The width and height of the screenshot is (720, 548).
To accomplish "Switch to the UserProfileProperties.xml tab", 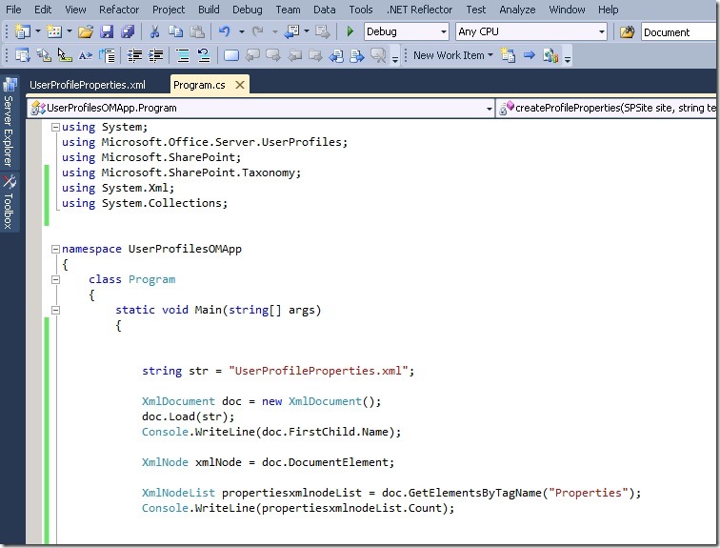I will (88, 85).
